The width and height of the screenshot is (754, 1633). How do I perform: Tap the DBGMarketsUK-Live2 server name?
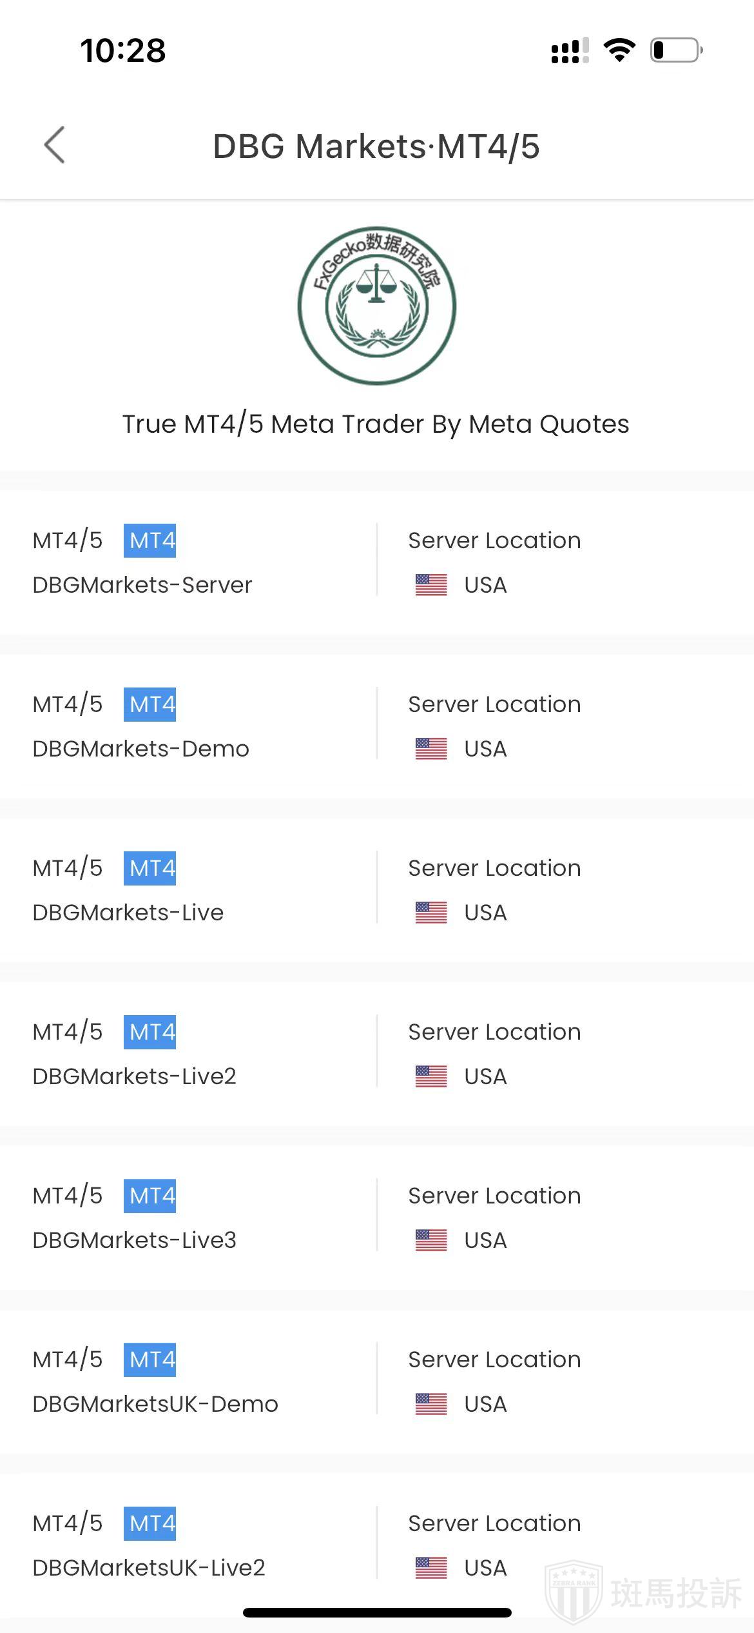pyautogui.click(x=149, y=1568)
